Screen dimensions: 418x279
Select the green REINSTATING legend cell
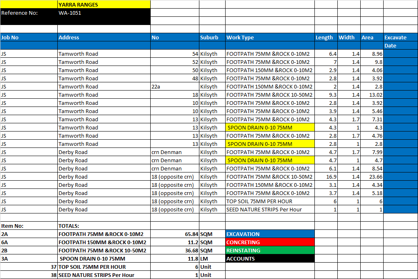tap(269, 250)
